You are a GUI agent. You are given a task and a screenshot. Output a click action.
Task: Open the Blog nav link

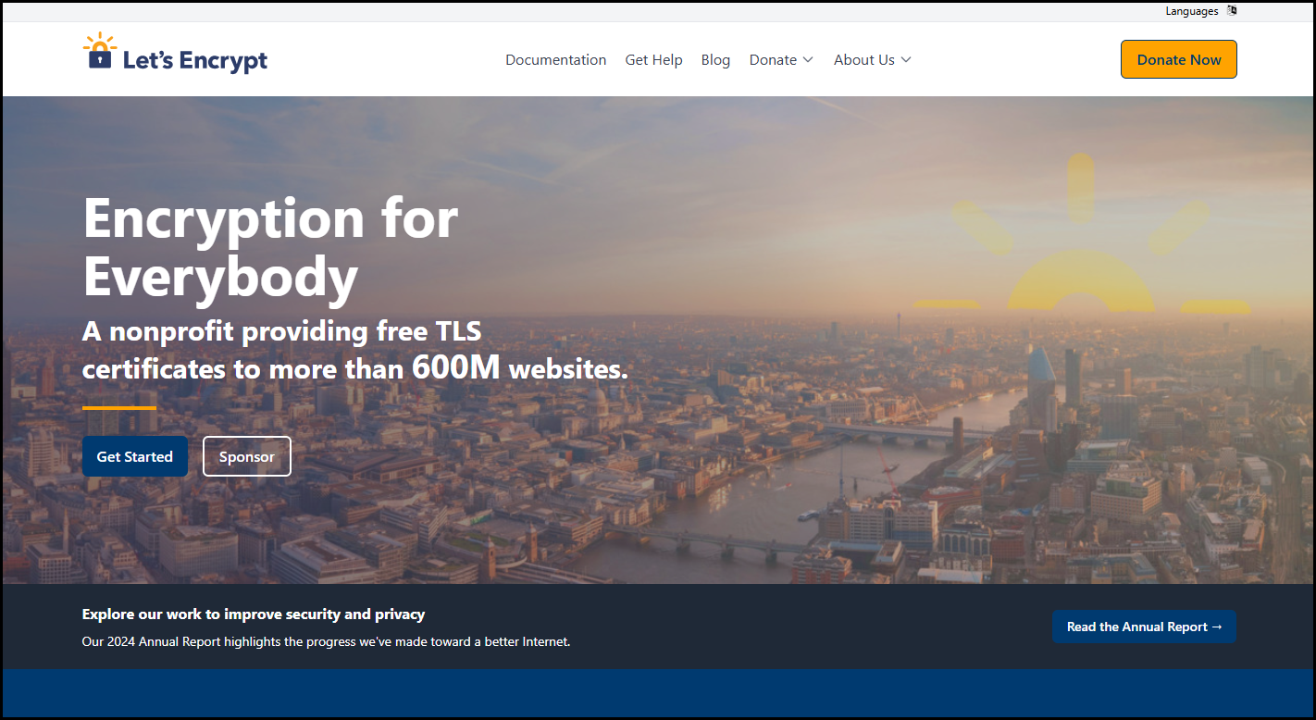(715, 60)
